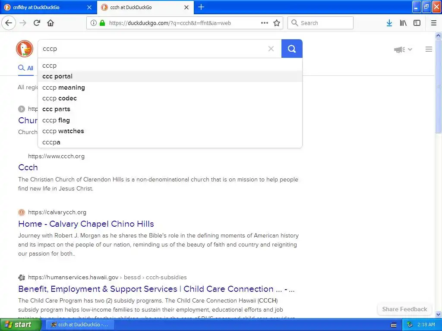442x331 pixels.
Task: Close the 'cnfkby at DuckDuckGo' tab
Action: click(89, 7)
